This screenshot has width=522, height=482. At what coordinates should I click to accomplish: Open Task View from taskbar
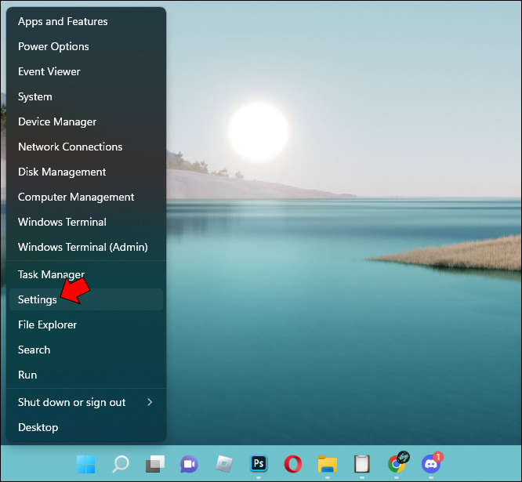155,464
